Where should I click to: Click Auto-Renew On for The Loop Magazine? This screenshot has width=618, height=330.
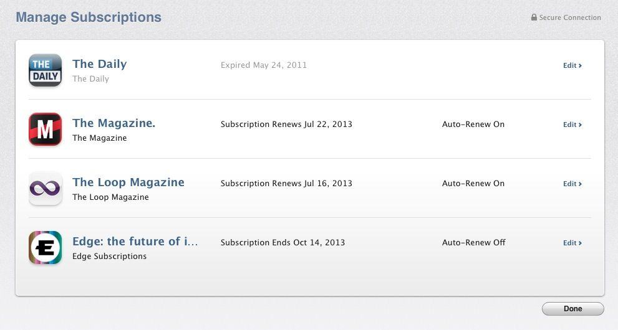coord(473,184)
